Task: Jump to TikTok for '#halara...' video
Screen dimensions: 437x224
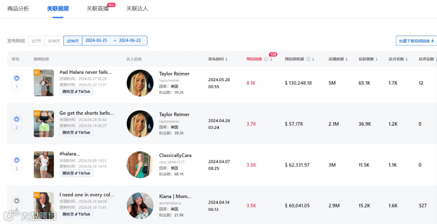Action: pos(76,173)
